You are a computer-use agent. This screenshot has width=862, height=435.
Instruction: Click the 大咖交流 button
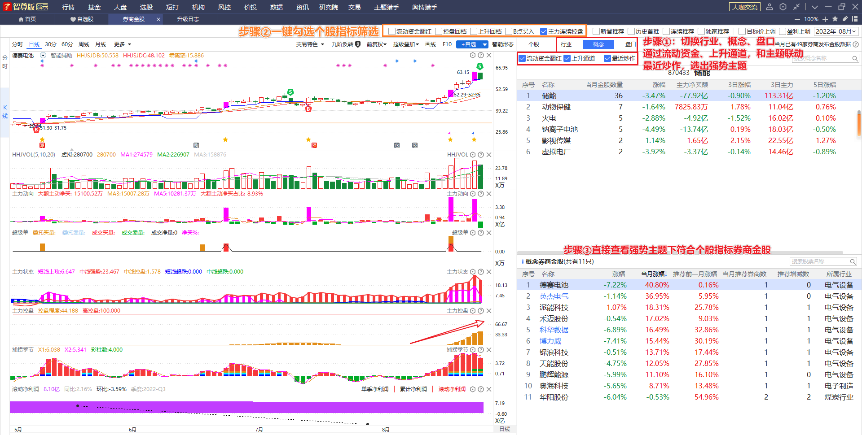click(745, 7)
